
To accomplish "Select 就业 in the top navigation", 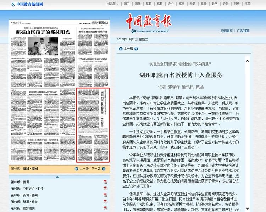I will [x=203, y=4].
